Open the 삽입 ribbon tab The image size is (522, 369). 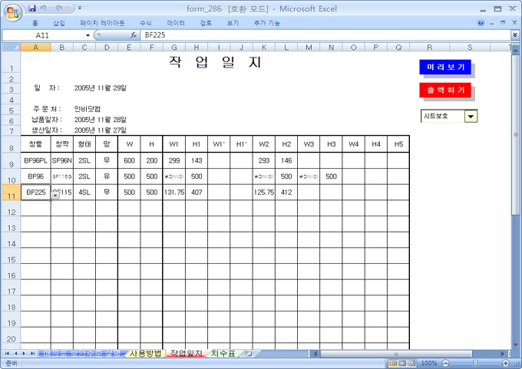click(x=59, y=23)
